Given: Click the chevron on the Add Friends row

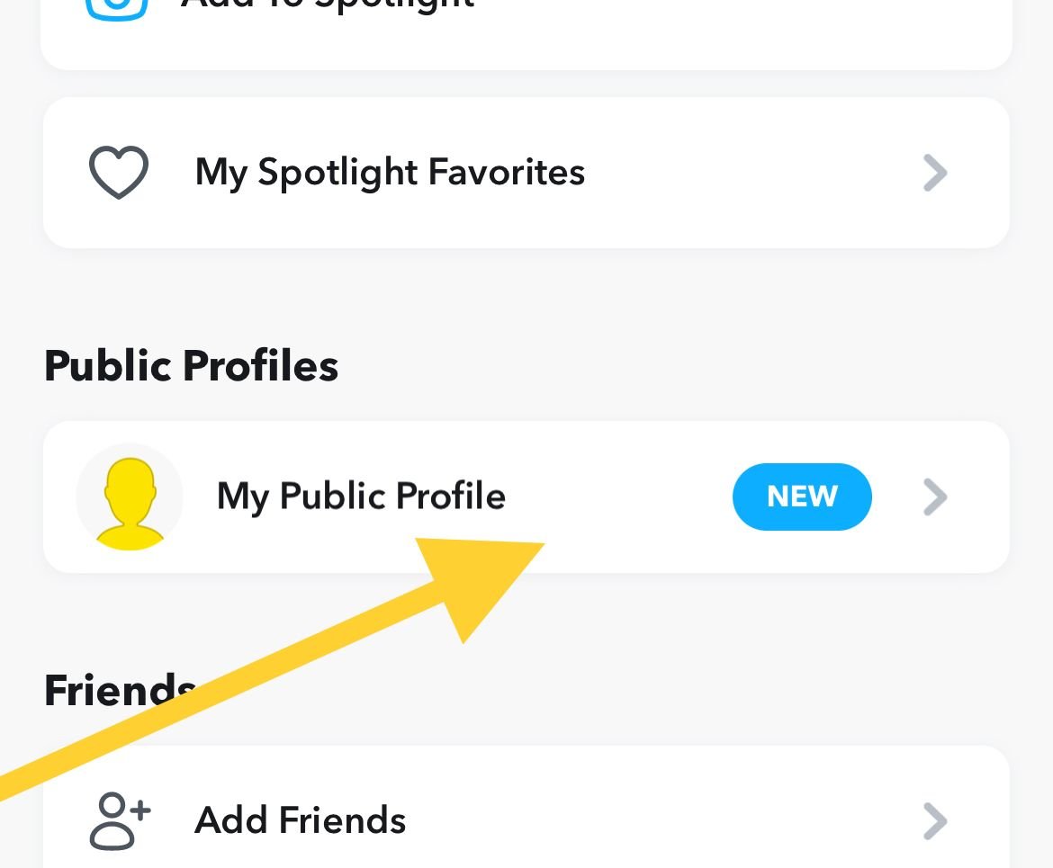Looking at the screenshot, I should click(935, 821).
